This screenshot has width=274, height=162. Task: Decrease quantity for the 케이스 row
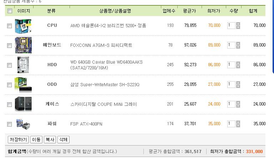pyautogui.click(x=238, y=106)
